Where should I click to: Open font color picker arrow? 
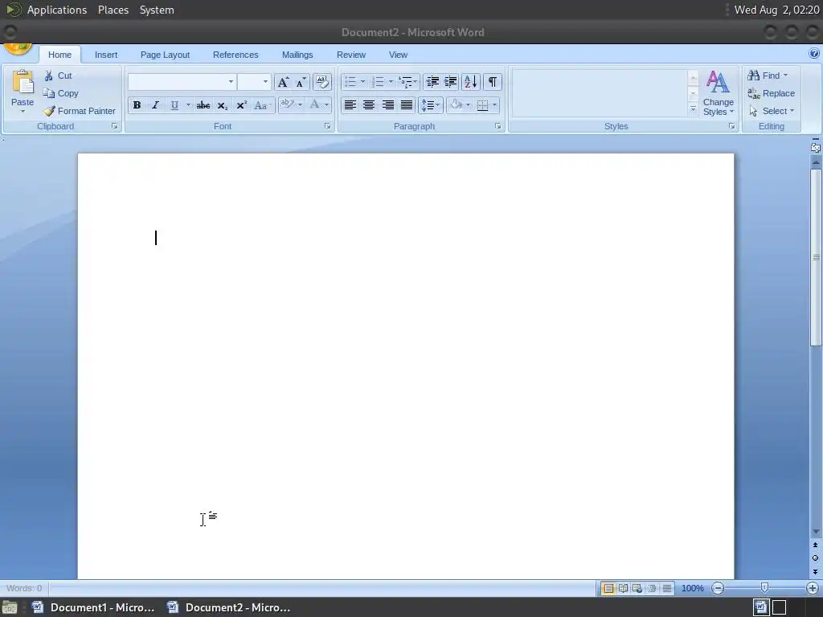326,105
